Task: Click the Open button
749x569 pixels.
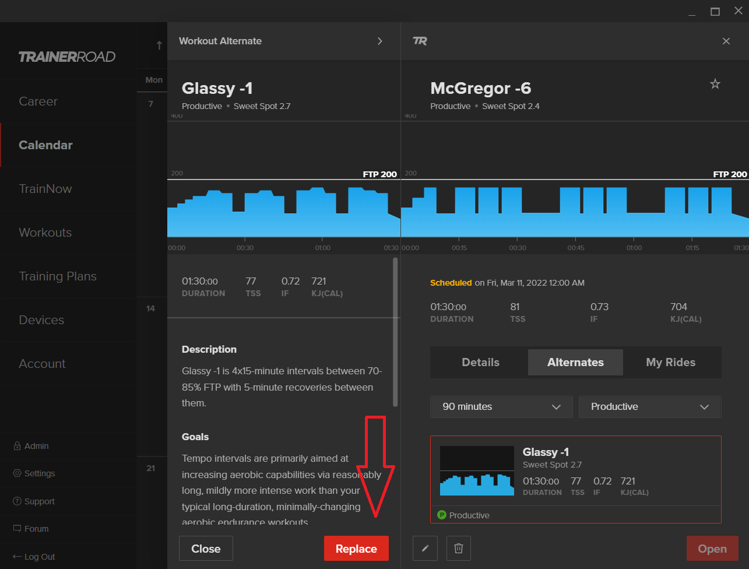Action: coord(712,549)
